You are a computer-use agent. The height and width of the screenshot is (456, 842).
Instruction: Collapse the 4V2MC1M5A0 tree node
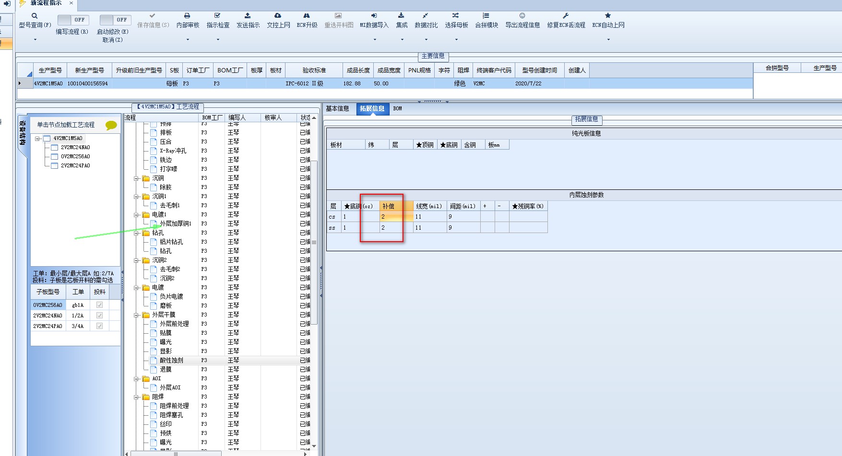[37, 139]
